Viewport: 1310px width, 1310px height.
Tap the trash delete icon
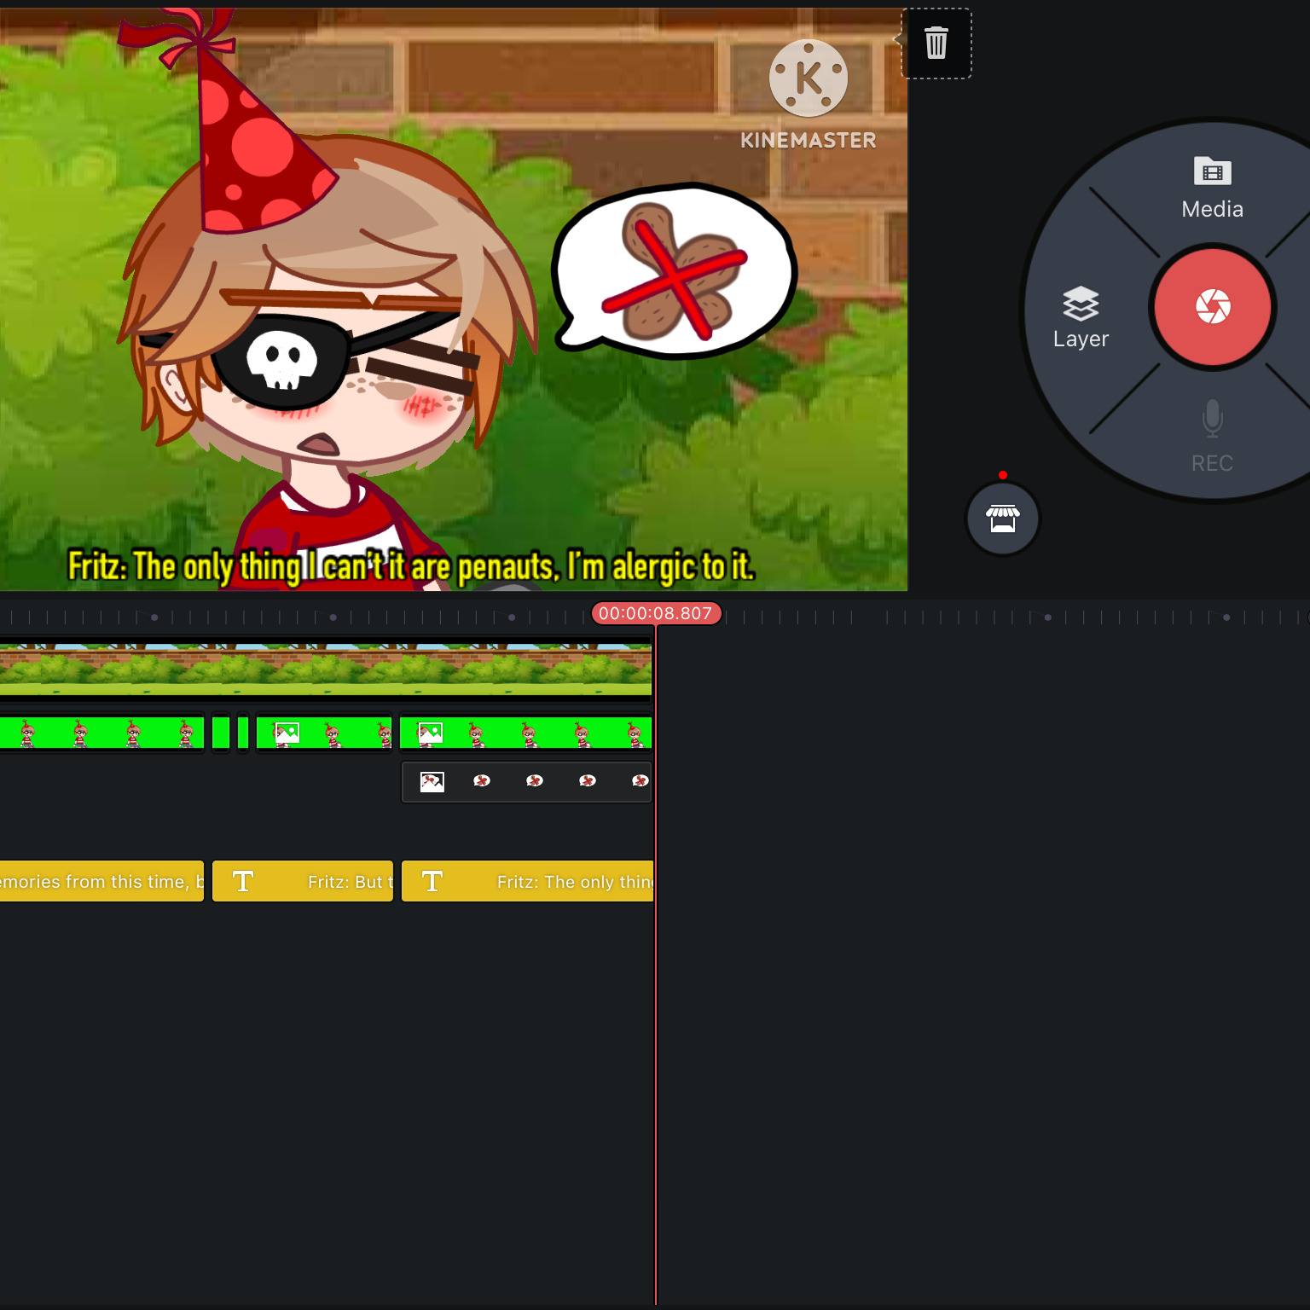(936, 43)
